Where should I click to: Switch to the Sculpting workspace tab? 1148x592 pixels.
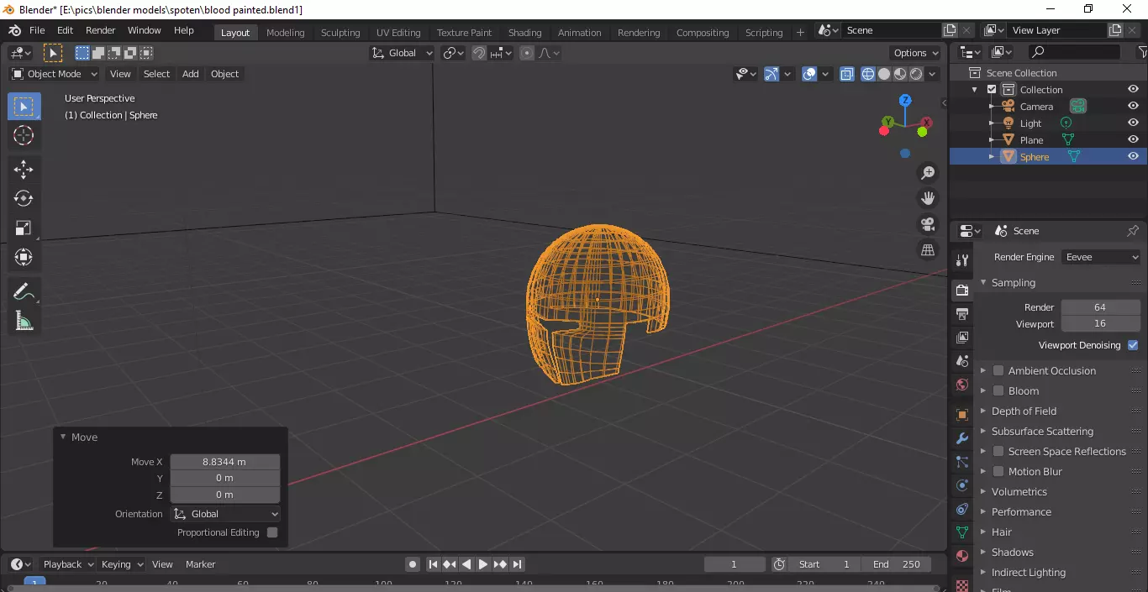pyautogui.click(x=340, y=33)
